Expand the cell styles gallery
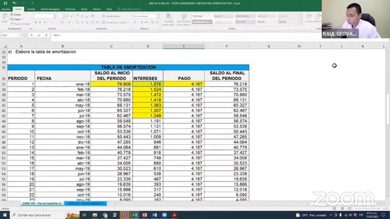 coord(301,23)
